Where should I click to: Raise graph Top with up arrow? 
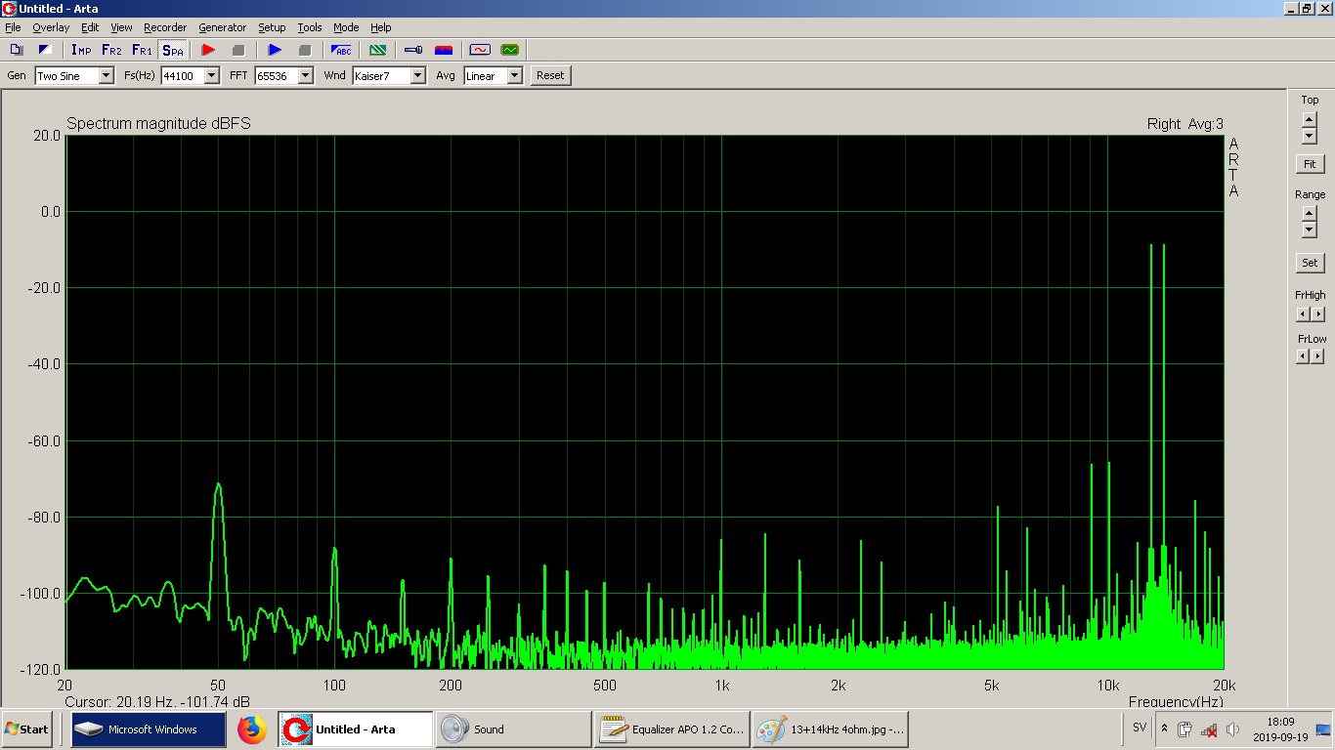click(1310, 119)
